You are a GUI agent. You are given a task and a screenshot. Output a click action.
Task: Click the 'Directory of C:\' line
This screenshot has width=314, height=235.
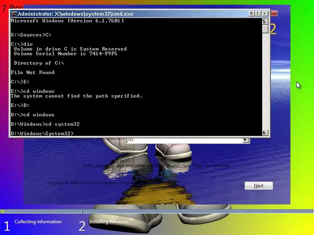tap(39, 63)
